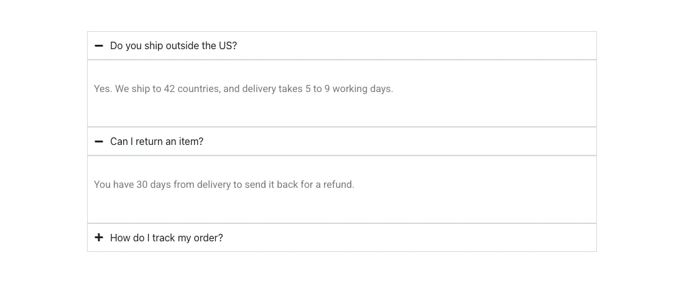This screenshot has height=283, width=684.
Task: Click the plus icon beside the track order question
Action: tap(99, 238)
